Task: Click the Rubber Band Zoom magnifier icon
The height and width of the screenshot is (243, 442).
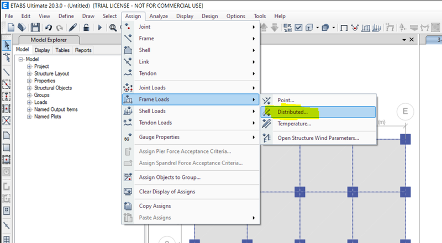Action: 113,28
